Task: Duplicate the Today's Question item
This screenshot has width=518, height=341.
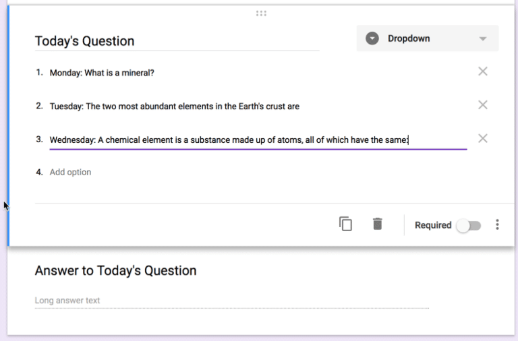Action: click(x=345, y=224)
